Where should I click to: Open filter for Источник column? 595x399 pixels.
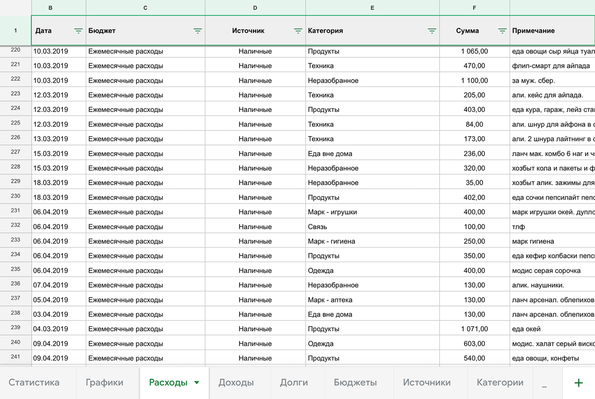click(x=298, y=31)
